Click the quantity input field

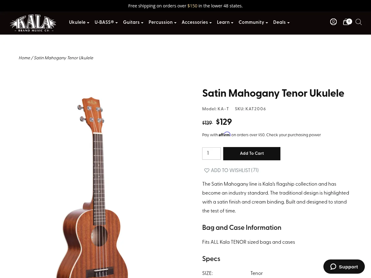pos(211,154)
